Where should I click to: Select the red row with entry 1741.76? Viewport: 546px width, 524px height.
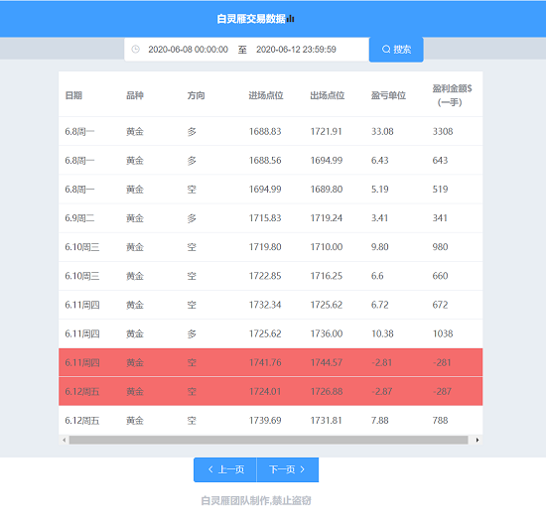[x=271, y=362]
